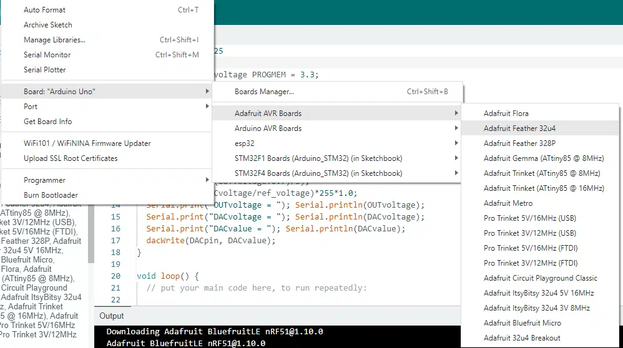Open the Serial Monitor
The image size is (623, 348).
click(x=107, y=55)
